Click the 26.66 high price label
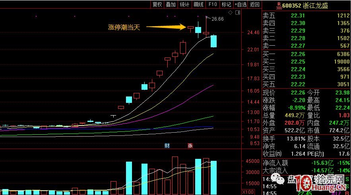Image resolution: width=351 pixels, height=195 pixels. point(217,19)
